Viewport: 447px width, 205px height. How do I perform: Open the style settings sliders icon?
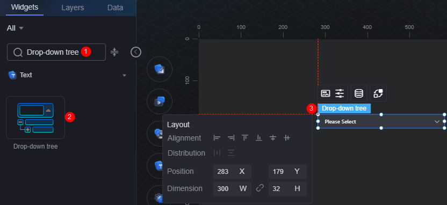pyautogui.click(x=340, y=93)
